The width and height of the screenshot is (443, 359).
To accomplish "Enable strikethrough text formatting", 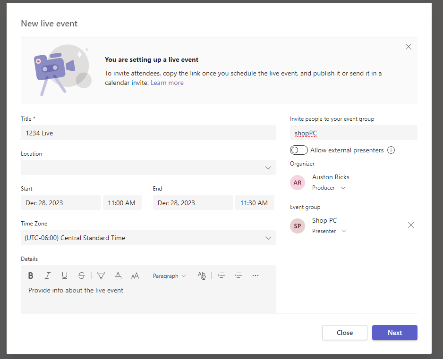I will (x=82, y=276).
